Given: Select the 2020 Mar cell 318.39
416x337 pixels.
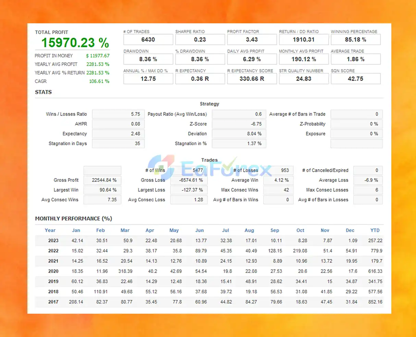Looking at the screenshot, I should click(x=125, y=271).
